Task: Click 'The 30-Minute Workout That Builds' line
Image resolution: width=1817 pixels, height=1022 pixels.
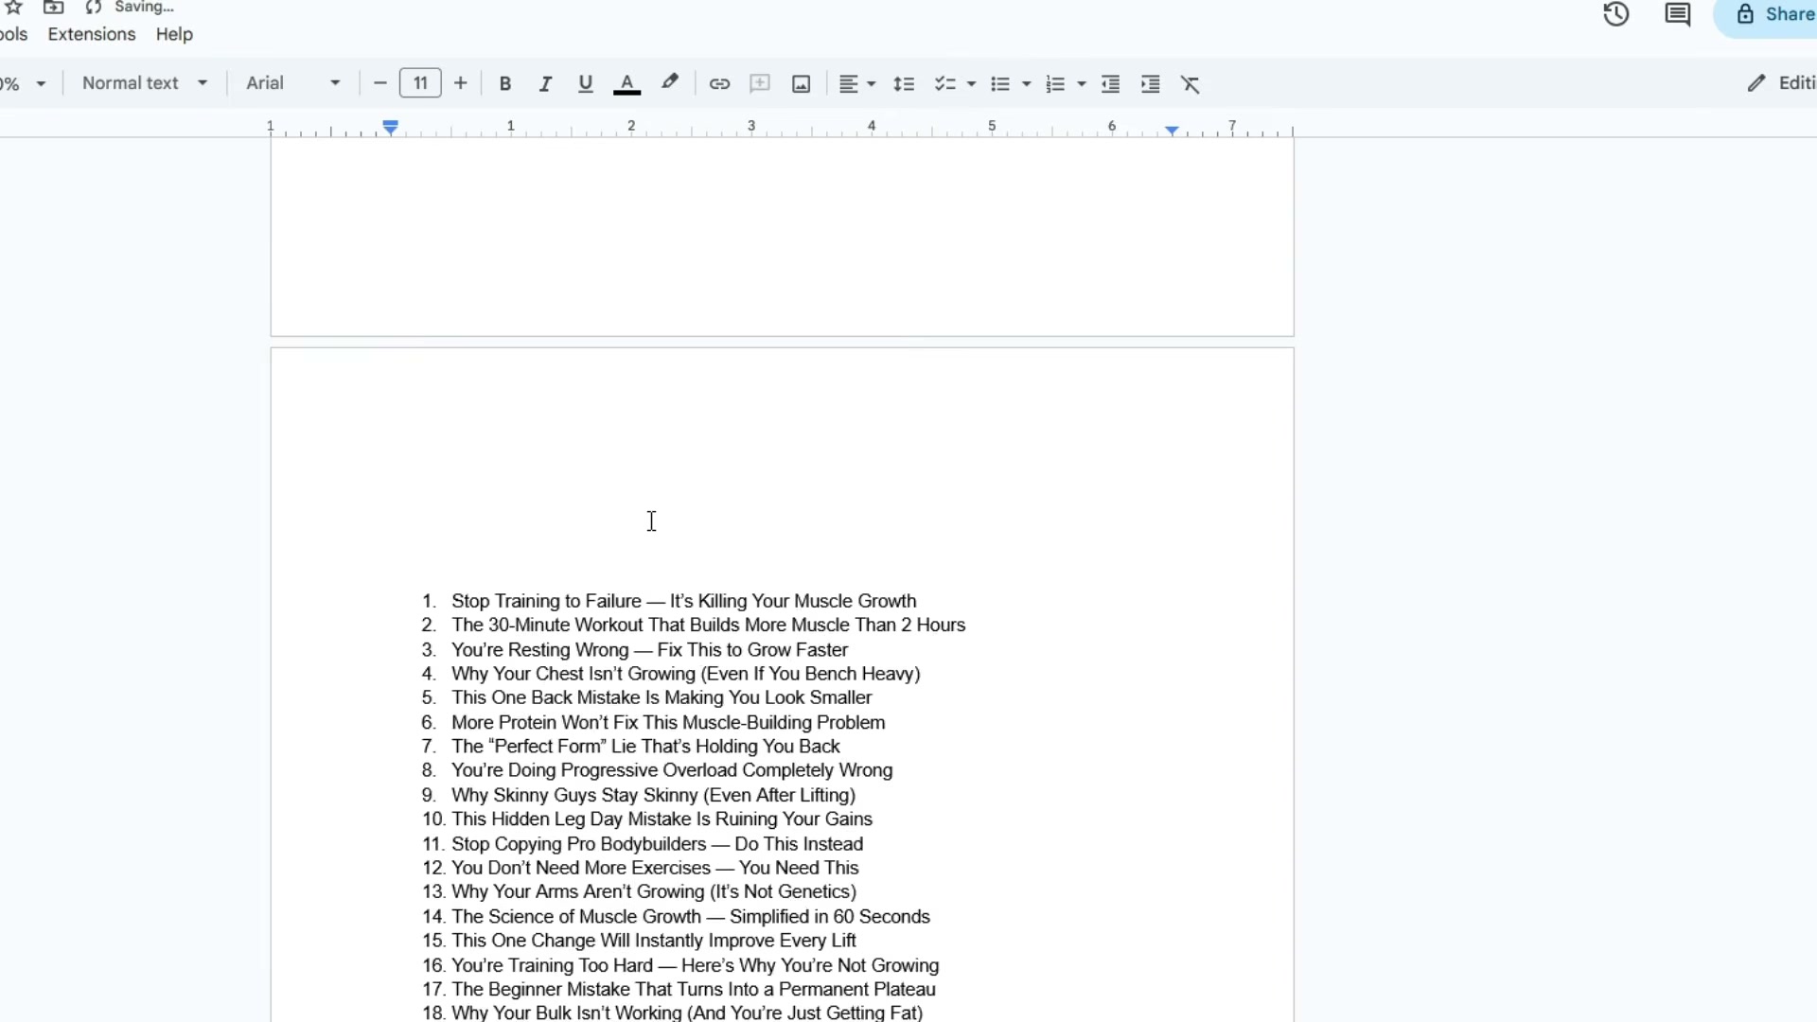Action: tap(708, 625)
